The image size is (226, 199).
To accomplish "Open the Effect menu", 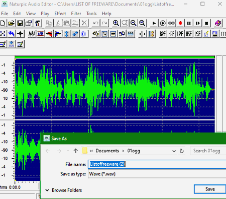I will tap(60, 14).
